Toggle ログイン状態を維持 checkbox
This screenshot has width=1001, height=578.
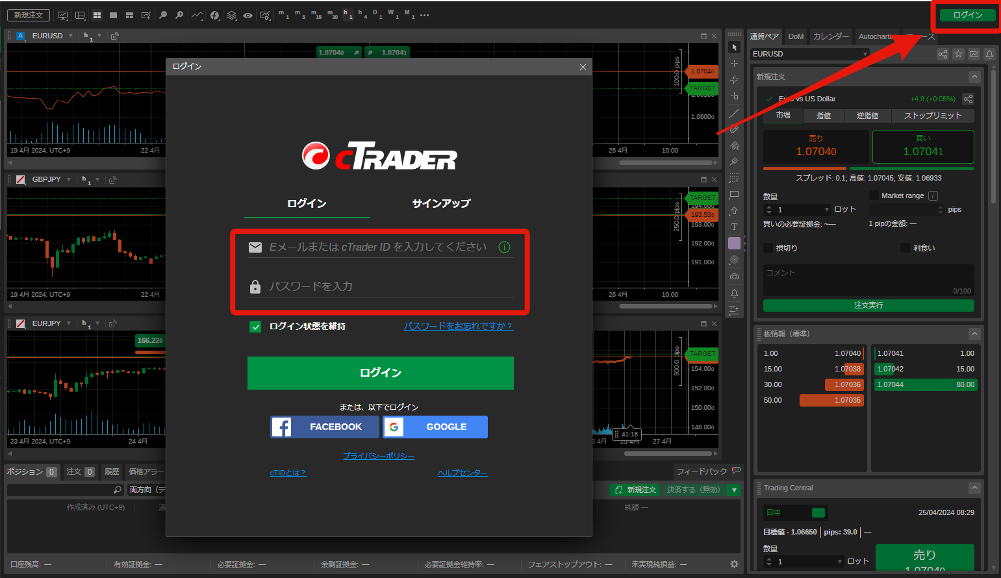point(255,327)
